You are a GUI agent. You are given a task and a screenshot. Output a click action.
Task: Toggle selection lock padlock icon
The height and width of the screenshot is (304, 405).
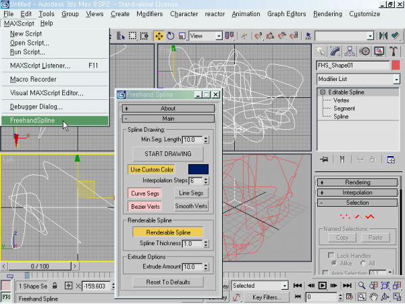[55, 286]
